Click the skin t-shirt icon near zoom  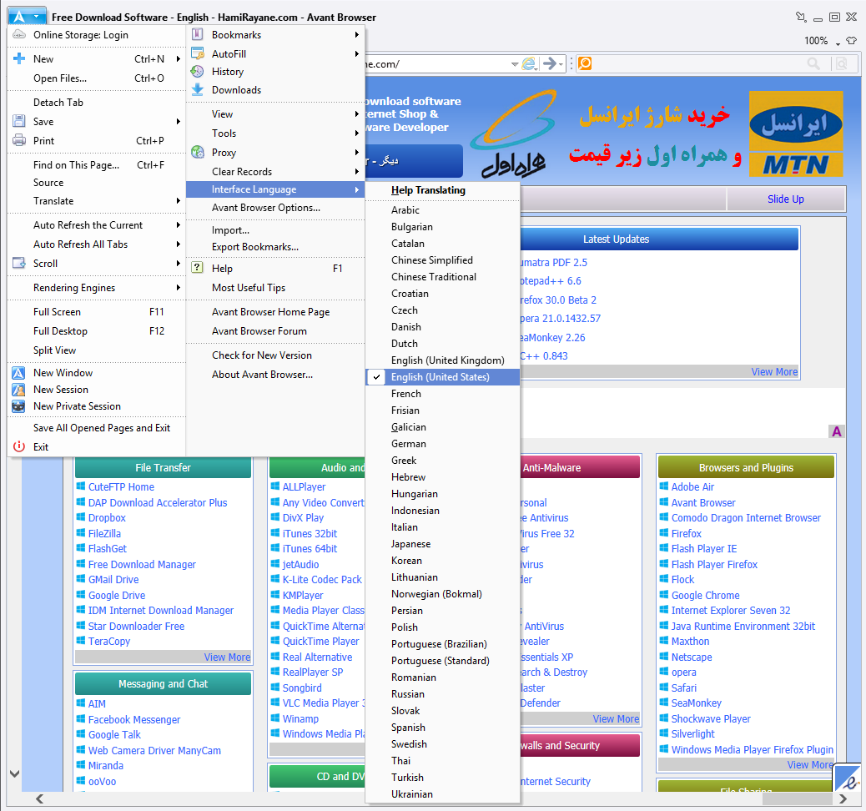(851, 41)
